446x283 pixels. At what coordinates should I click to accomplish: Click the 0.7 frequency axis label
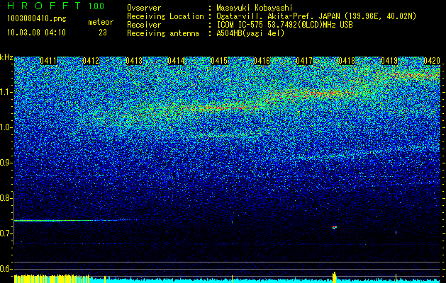[x=6, y=233]
